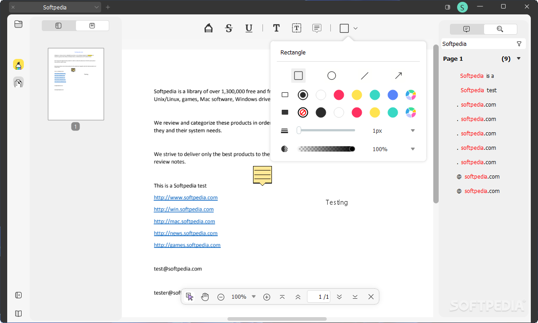Switch to comments tab in right panel
Screen dimensions: 538x323
[x=467, y=29]
